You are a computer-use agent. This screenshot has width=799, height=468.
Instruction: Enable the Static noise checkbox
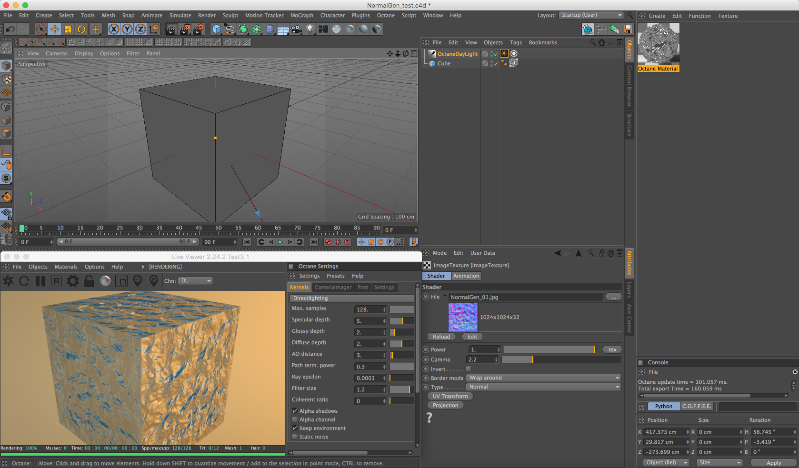coord(295,437)
